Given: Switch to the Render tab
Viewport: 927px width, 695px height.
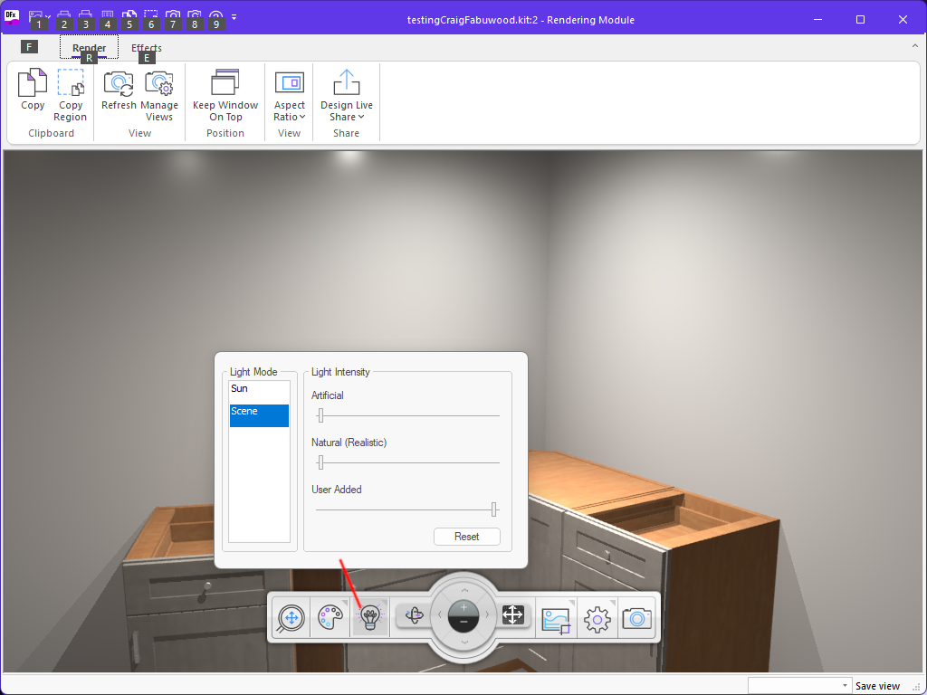Looking at the screenshot, I should tap(90, 48).
